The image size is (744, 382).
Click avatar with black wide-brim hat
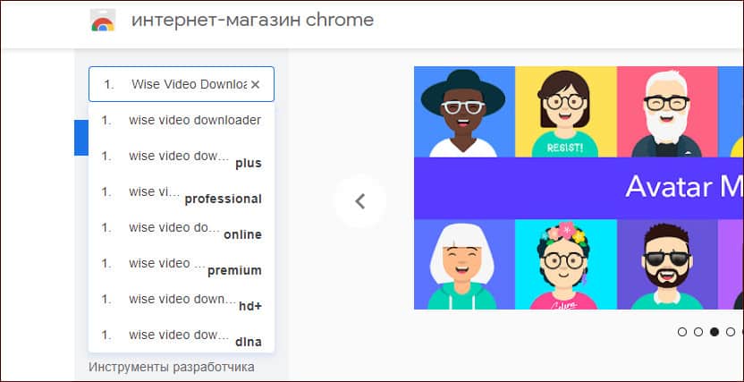pos(464,112)
